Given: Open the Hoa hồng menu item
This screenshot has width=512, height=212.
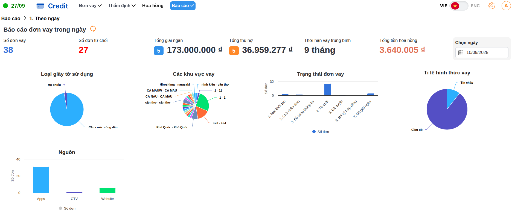Looking at the screenshot, I should (x=153, y=6).
